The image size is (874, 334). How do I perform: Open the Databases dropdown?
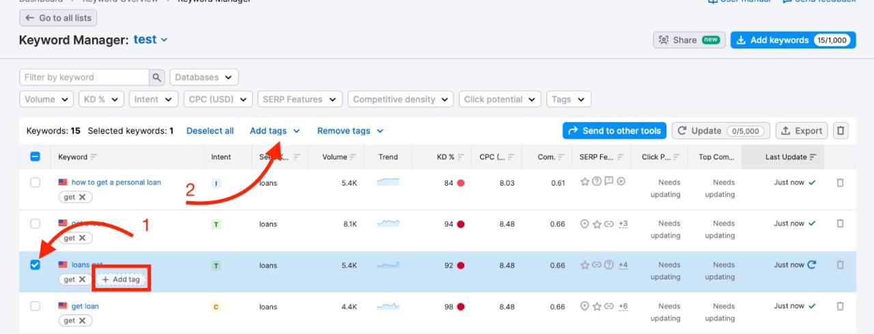[x=204, y=77]
